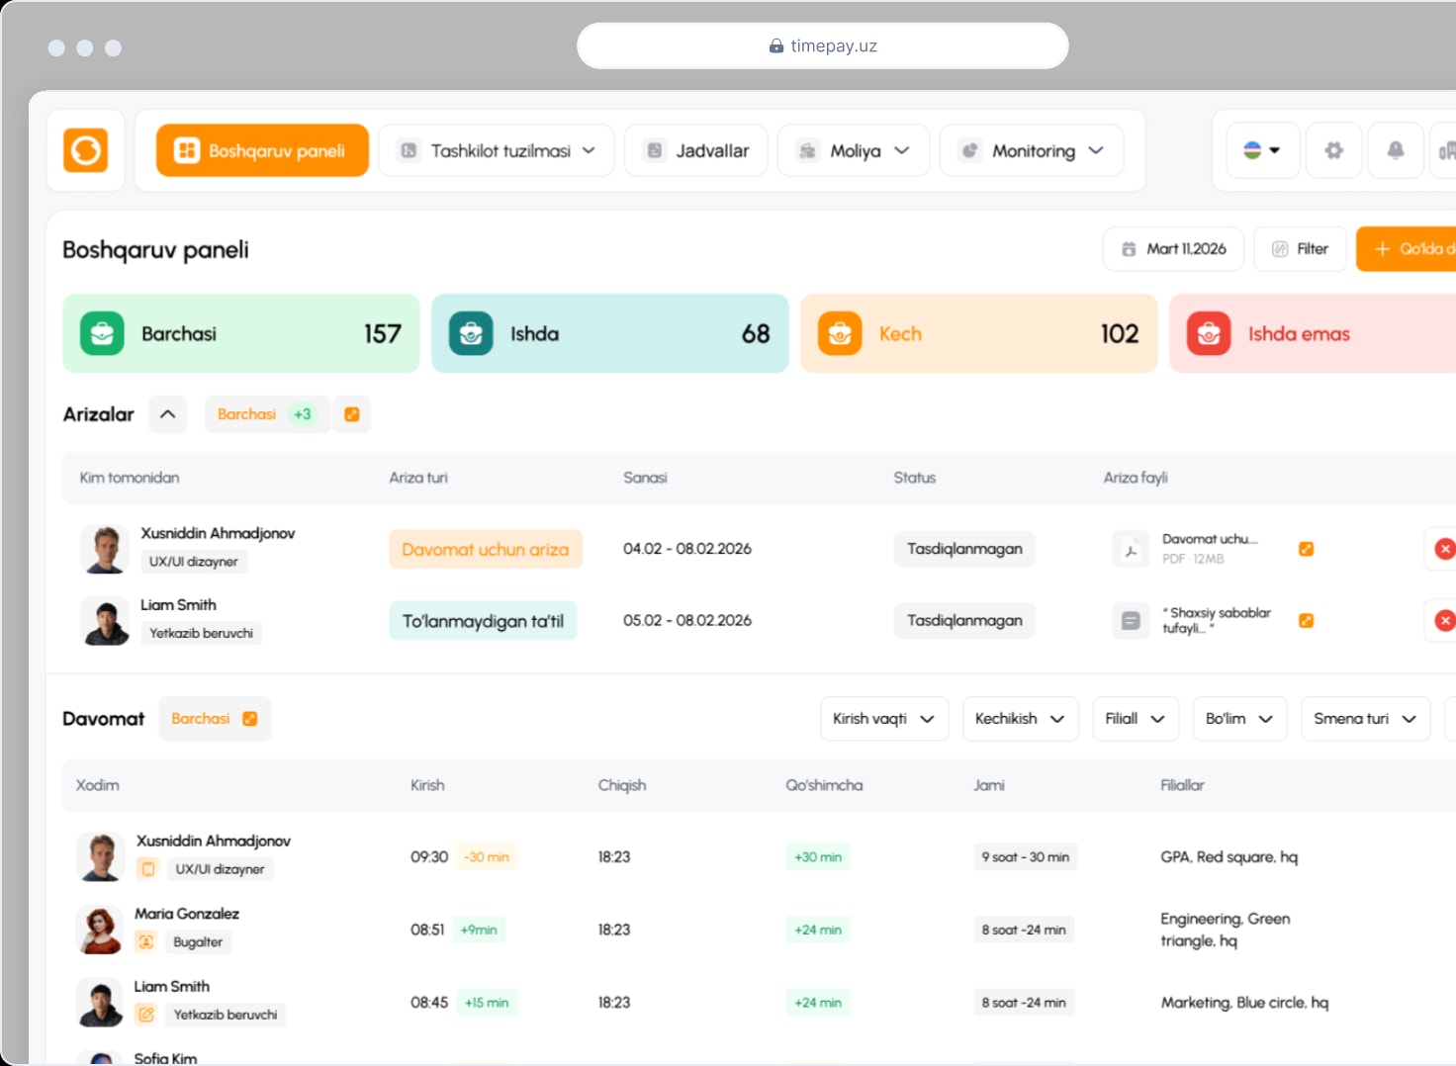Click the orange TimePay logo icon

(x=86, y=150)
